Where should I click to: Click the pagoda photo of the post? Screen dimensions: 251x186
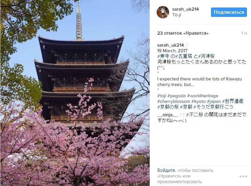75,93
